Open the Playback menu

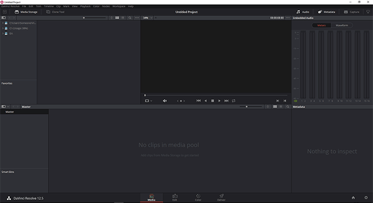point(85,6)
